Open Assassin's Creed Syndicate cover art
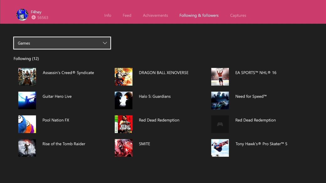Screen dimensions: 326x183 click(x=27, y=77)
